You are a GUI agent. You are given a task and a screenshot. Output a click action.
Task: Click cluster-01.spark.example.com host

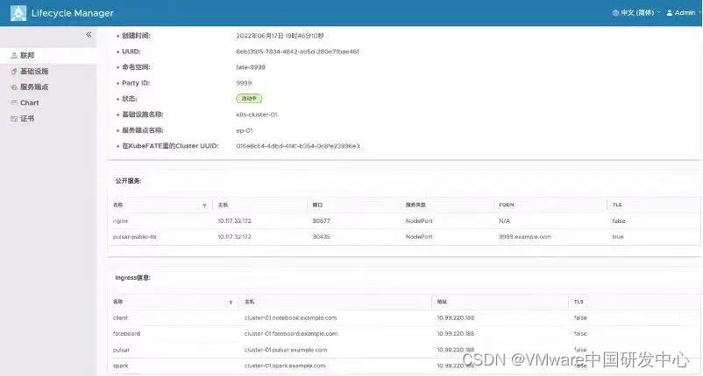click(285, 366)
